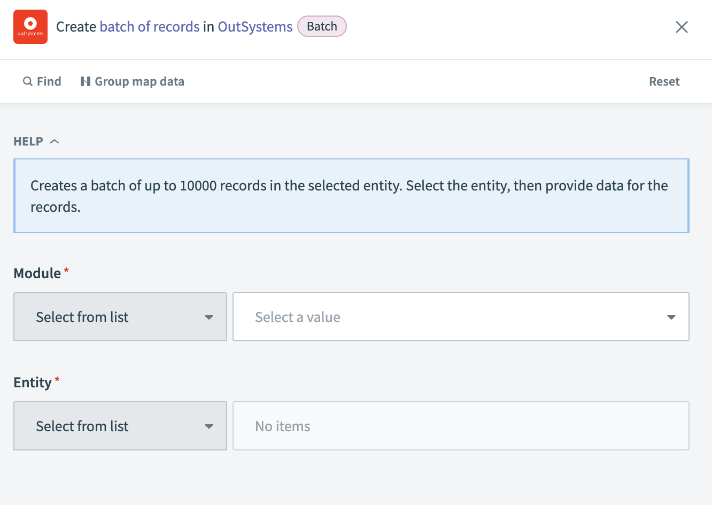Open the Select a value combo box
712x505 pixels.
tap(461, 317)
